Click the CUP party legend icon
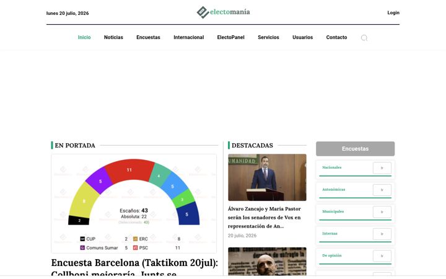Screen dimensions: 446x279 [82, 239]
